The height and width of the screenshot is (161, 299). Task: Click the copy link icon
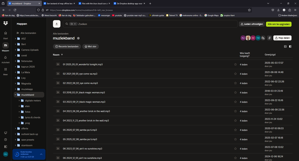point(269,38)
